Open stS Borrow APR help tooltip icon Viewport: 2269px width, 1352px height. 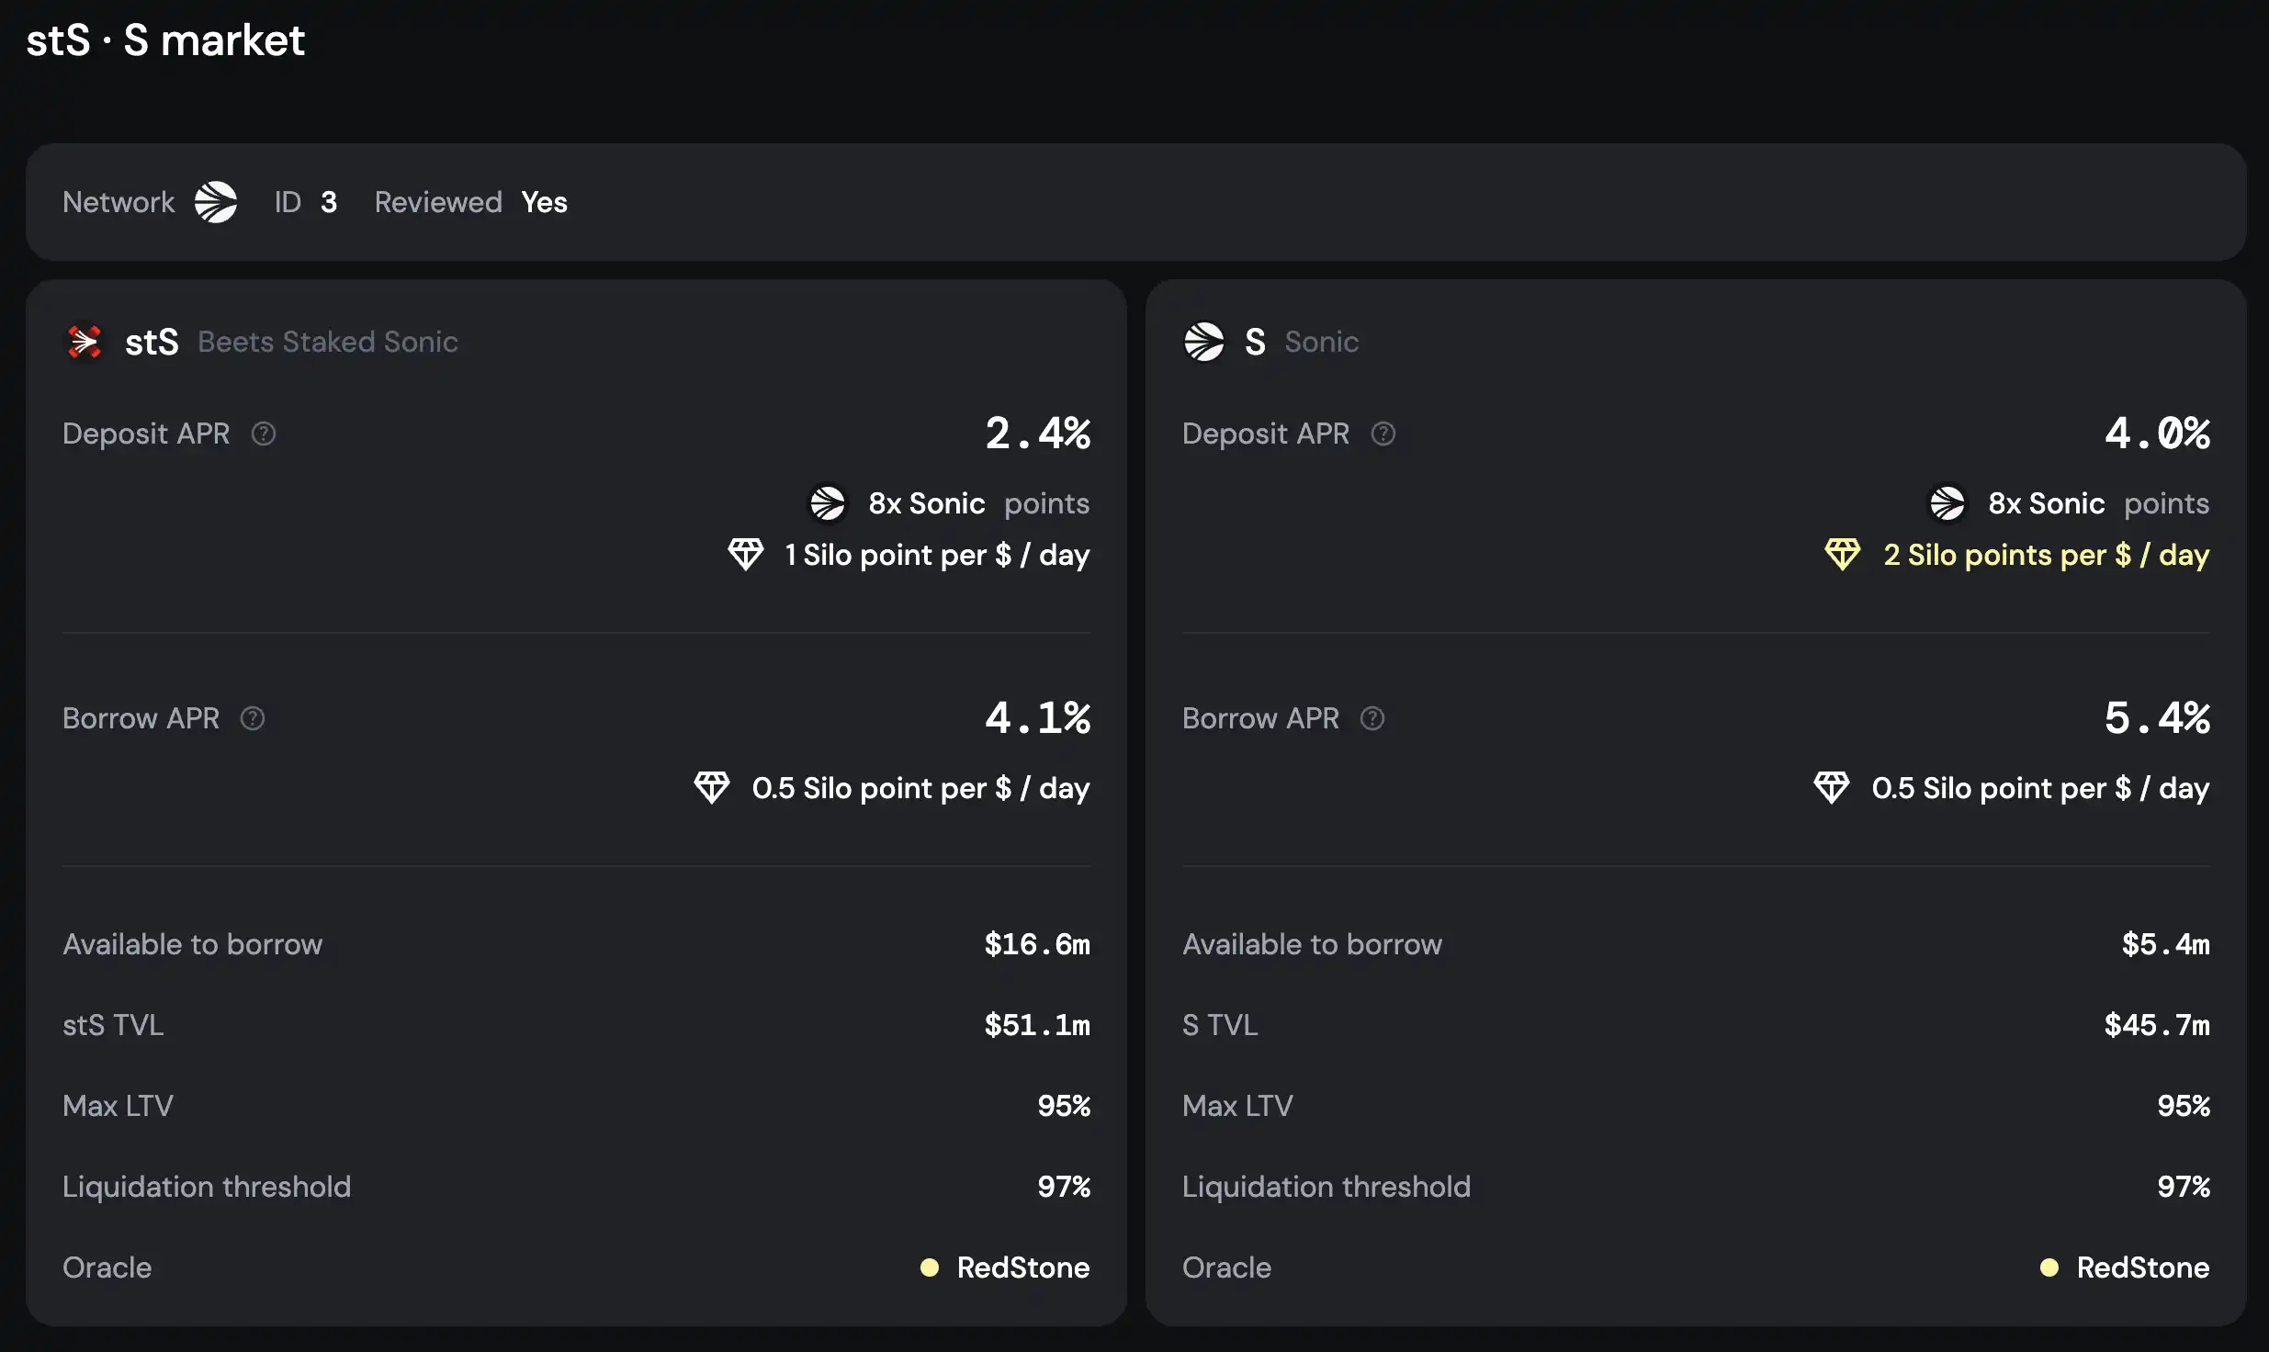point(253,718)
